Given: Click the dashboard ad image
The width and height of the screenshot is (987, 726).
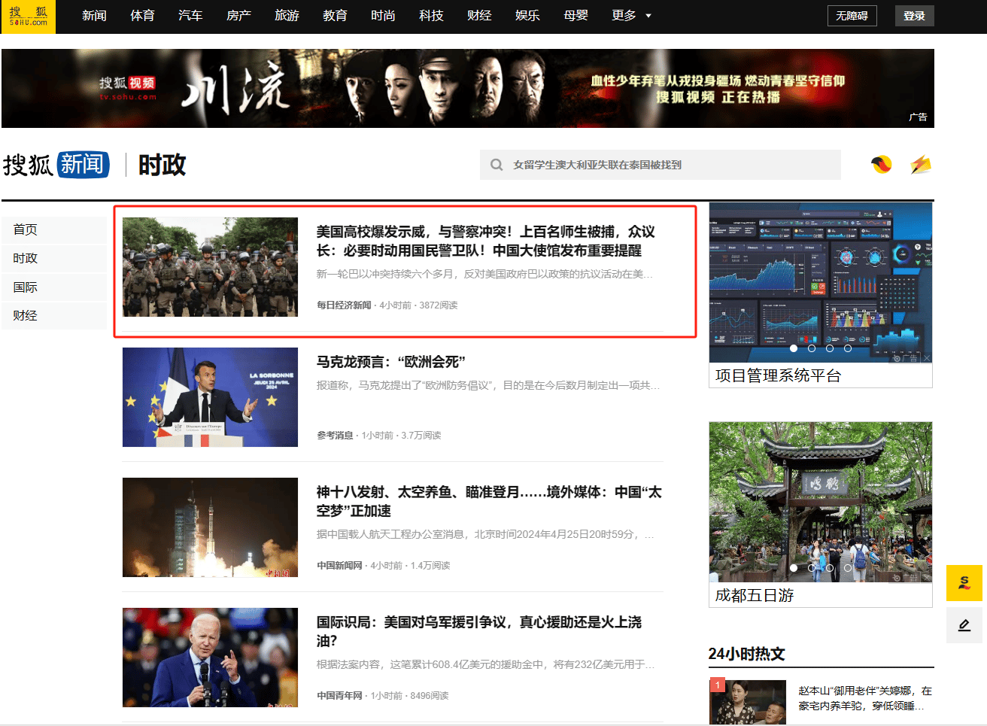Looking at the screenshot, I should click(821, 283).
